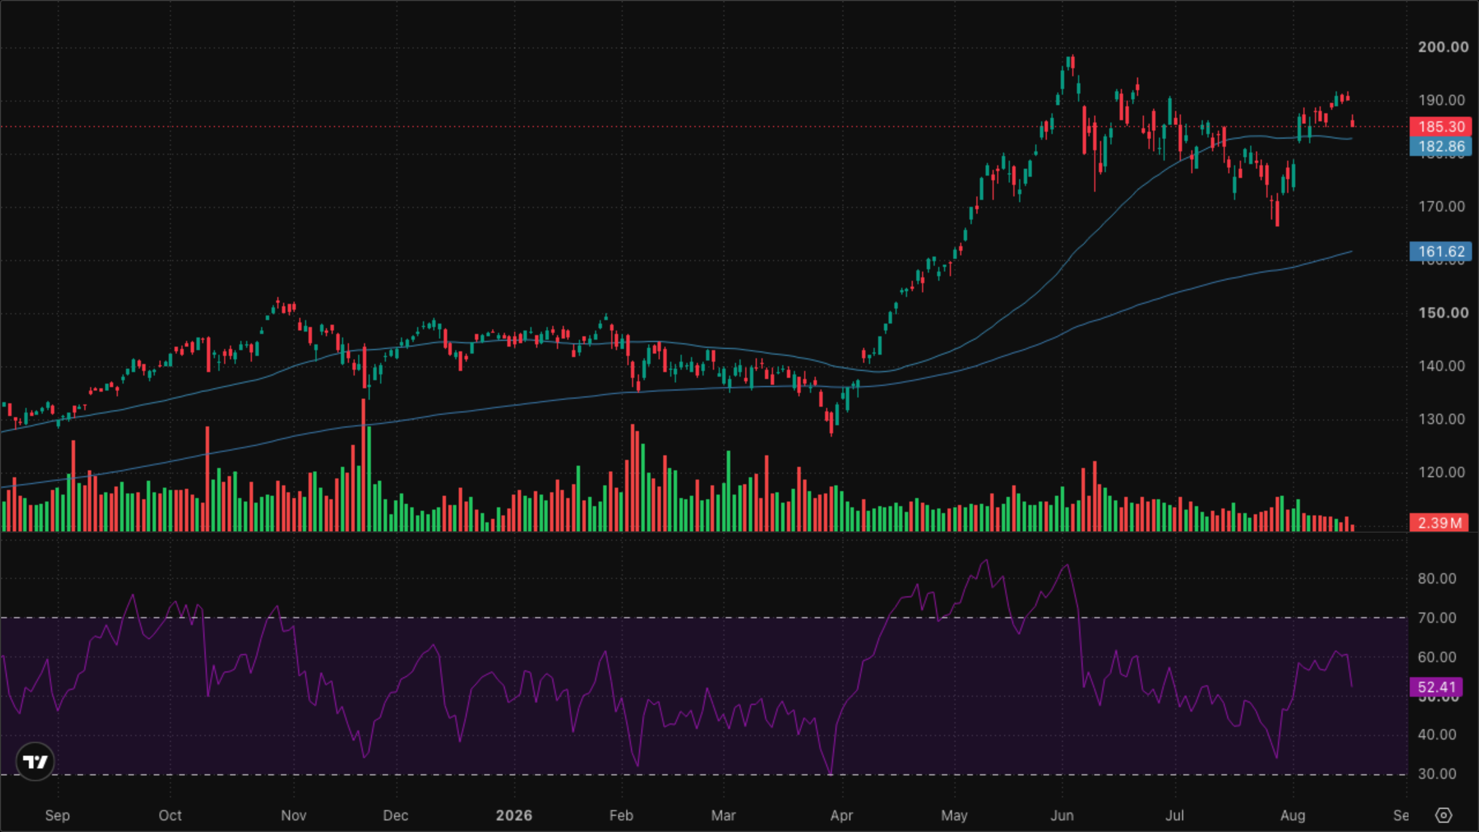Viewport: 1479px width, 832px height.
Task: Click the Nov label on time axis
Action: point(293,816)
